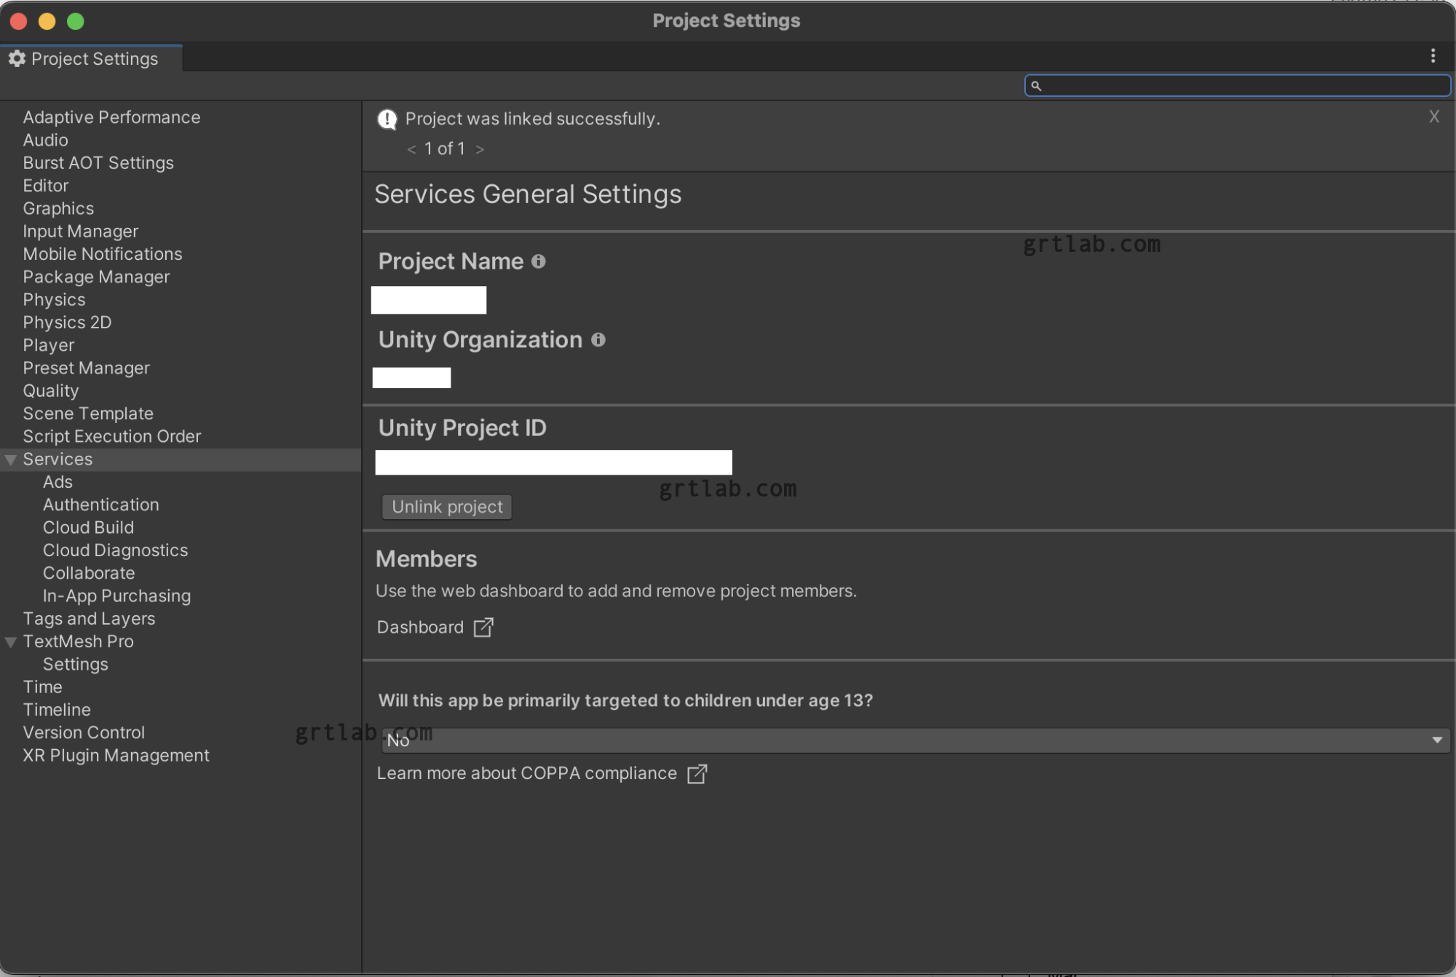Dismiss the project linked notification
1456x977 pixels.
(x=1433, y=116)
